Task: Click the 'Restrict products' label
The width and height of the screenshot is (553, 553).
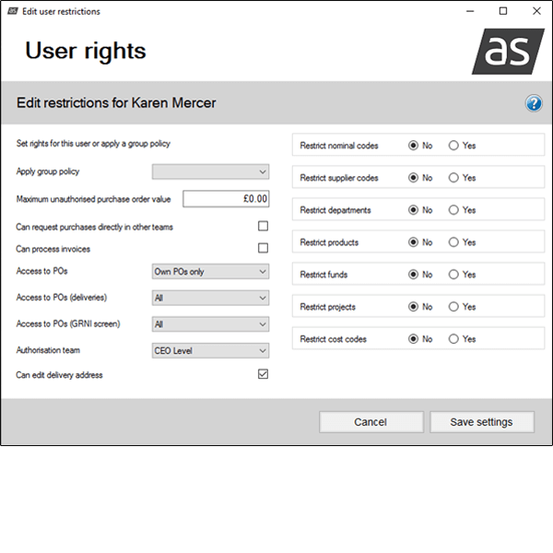Action: (329, 242)
